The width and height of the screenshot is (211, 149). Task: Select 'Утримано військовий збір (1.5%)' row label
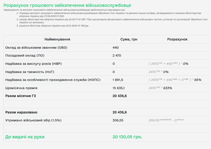[x=33, y=120]
